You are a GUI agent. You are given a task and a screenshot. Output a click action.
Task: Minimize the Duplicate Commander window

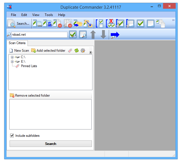point(152,7)
